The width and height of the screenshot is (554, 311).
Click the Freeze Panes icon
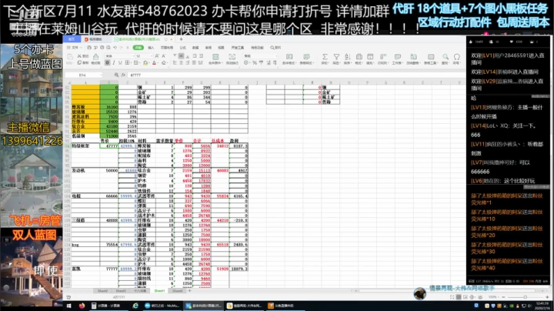(x=413, y=57)
